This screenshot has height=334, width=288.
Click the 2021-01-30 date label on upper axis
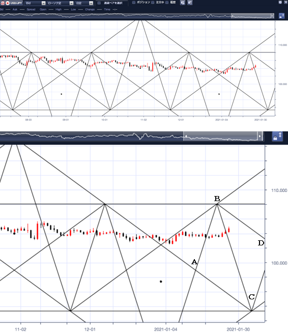tap(261, 120)
